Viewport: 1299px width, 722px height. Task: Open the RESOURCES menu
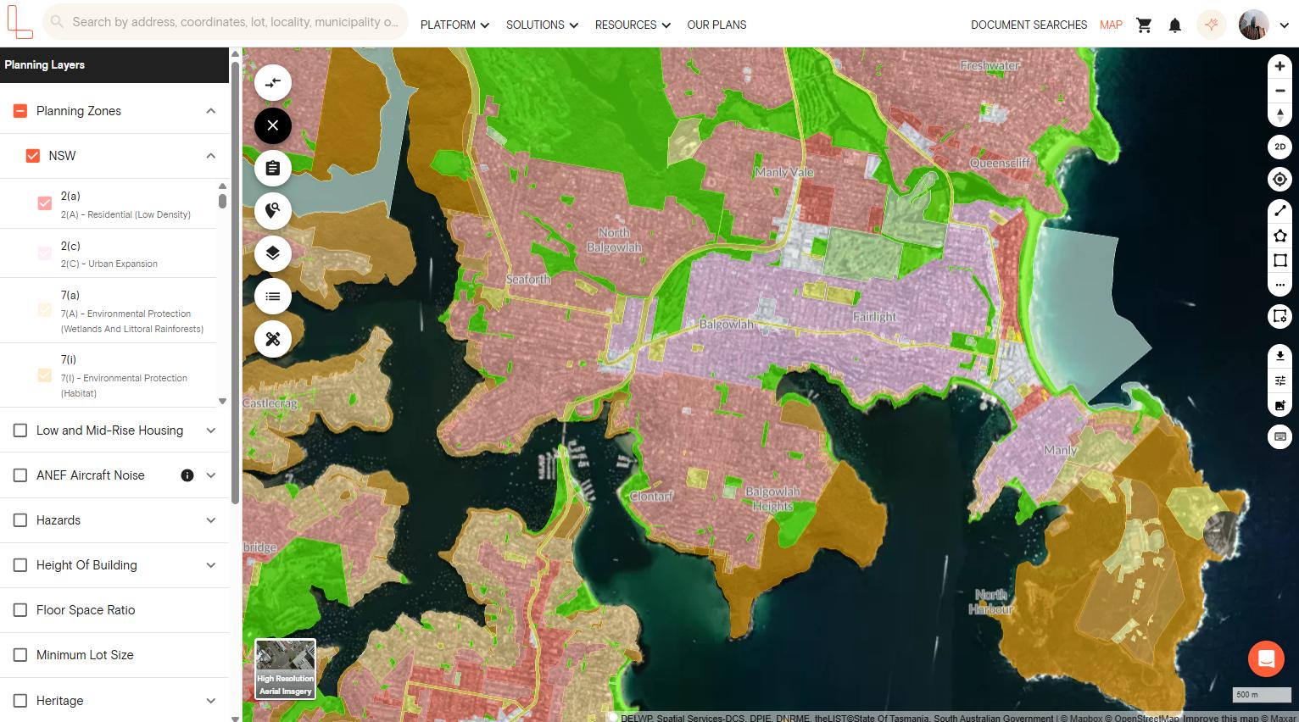[x=633, y=25]
